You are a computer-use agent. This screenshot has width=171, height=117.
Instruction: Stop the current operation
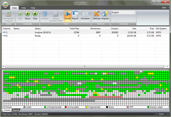click(x=35, y=14)
